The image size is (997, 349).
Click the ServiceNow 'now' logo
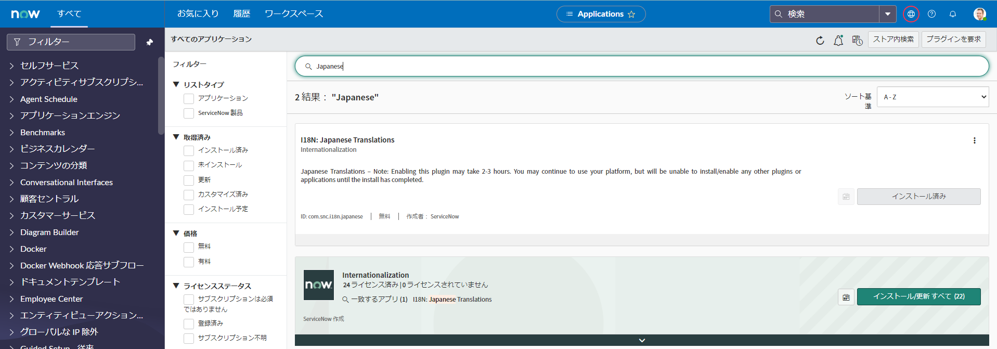25,14
